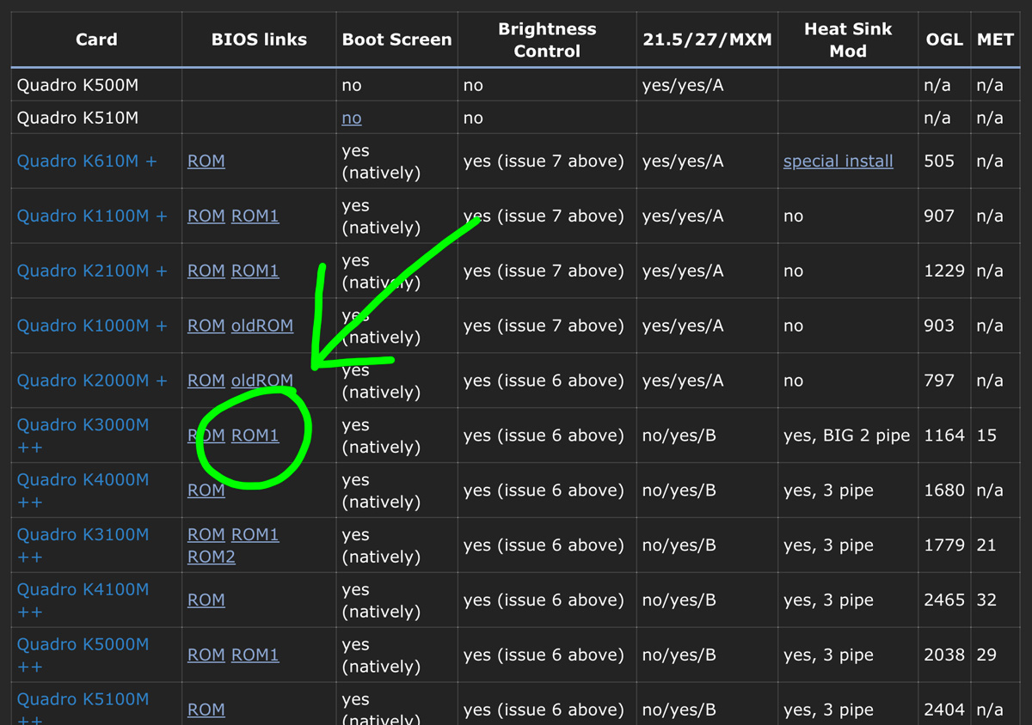Open the ROM link for Quadro K2000M
The width and height of the screenshot is (1032, 725).
(x=206, y=381)
